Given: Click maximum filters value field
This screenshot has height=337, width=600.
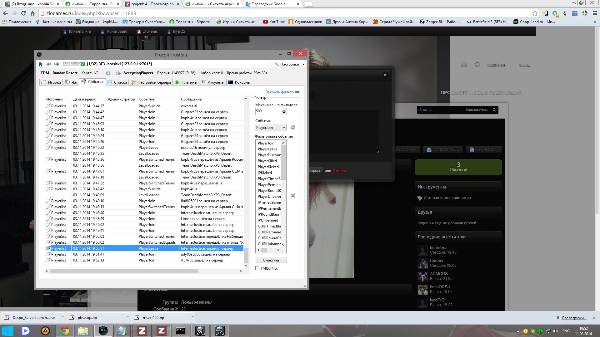Looking at the screenshot, I should (268, 111).
